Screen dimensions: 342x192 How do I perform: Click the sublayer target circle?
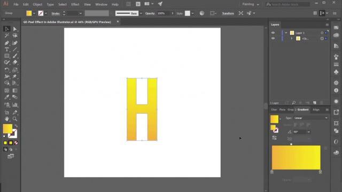(322, 38)
